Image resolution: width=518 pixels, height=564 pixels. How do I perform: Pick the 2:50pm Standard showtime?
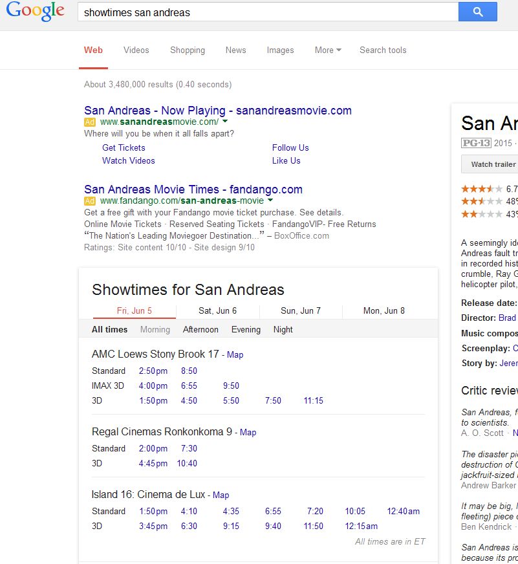pos(153,371)
